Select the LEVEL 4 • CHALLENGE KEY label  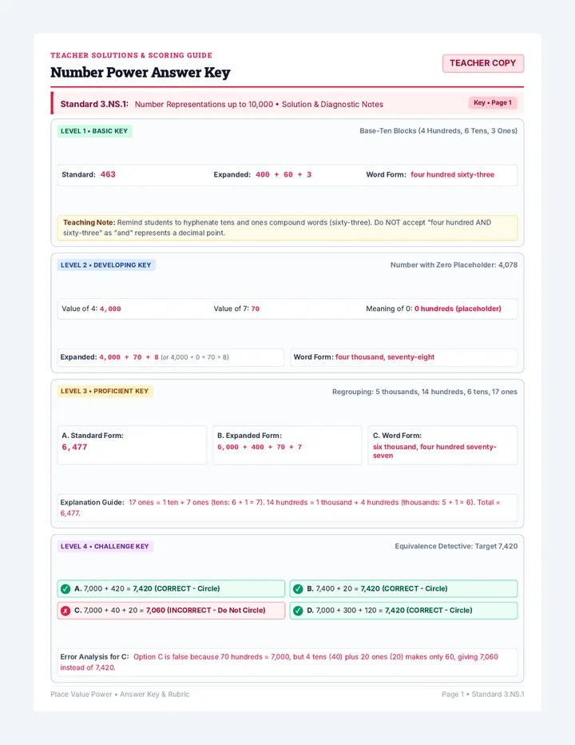pyautogui.click(x=105, y=547)
